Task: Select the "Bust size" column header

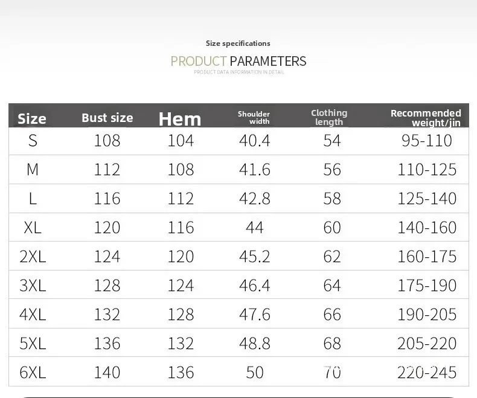Action: tap(107, 118)
